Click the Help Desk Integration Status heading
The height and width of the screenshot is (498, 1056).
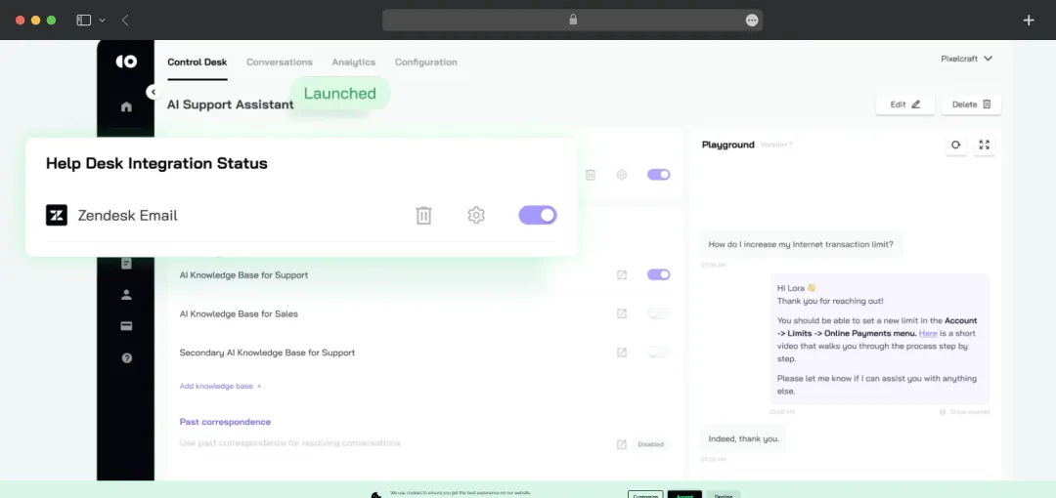tap(156, 163)
